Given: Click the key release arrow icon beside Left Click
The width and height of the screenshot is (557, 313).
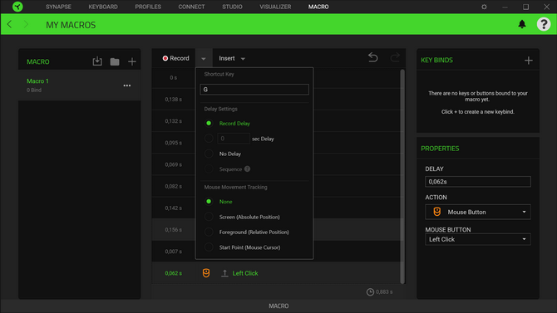Looking at the screenshot, I should [x=224, y=273].
